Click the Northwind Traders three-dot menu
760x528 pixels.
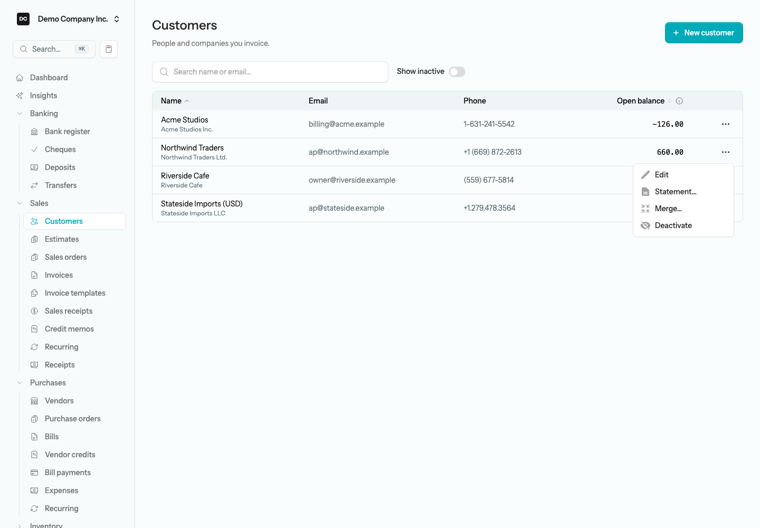tap(726, 152)
